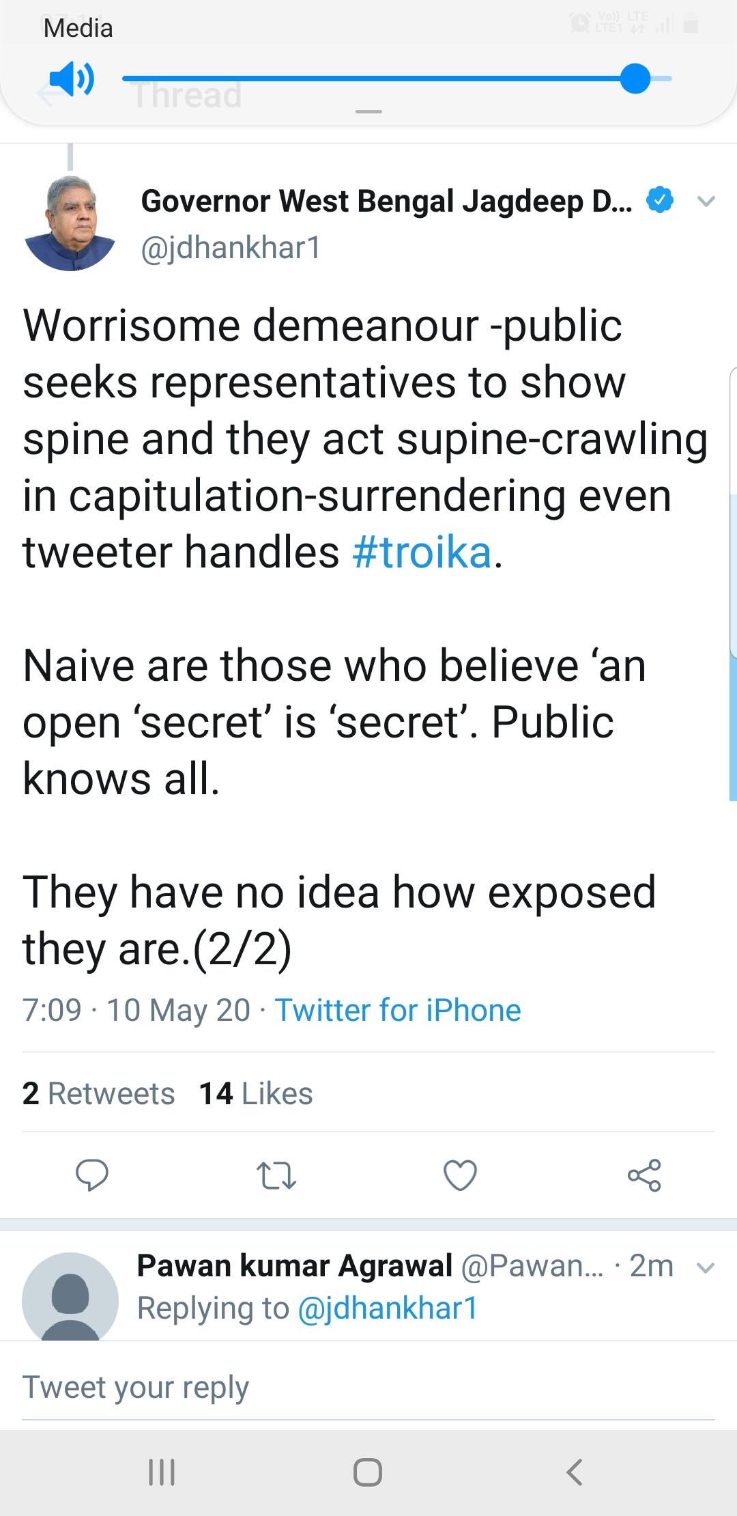Share the tweet using the share icon

pos(644,1175)
